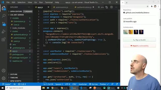Open package-lock.json in the explorer
This screenshot has width=161, height=90.
[20, 58]
